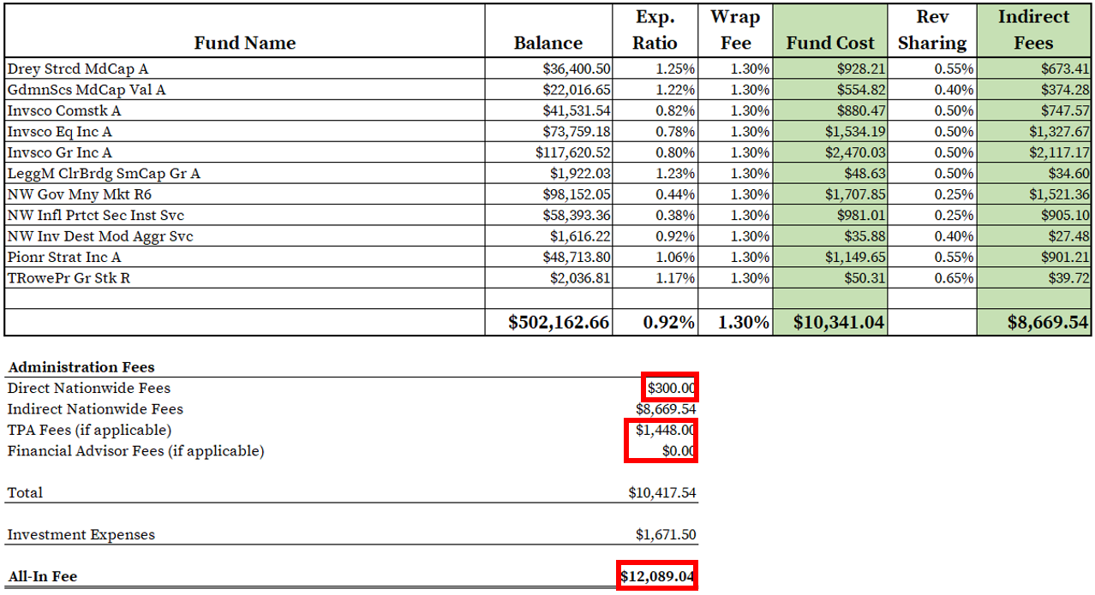Click the Rev Sharing column header
Screen dimensions: 1095x595
point(931,31)
